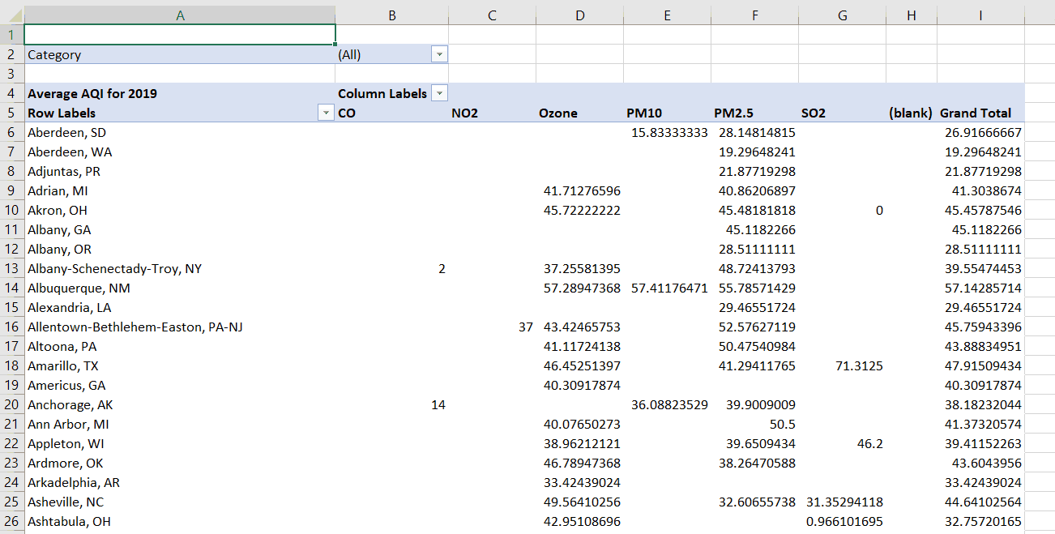The height and width of the screenshot is (534, 1055).
Task: Open the Column Labels filter dropdown
Action: 438,93
